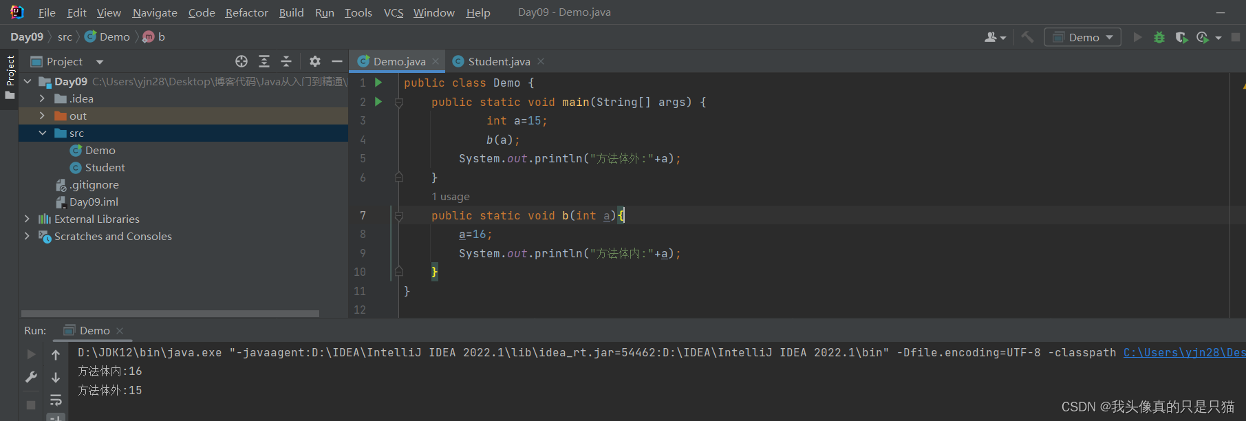The image size is (1246, 421).
Task: Open the Project side tool window button
Action: tap(10, 77)
